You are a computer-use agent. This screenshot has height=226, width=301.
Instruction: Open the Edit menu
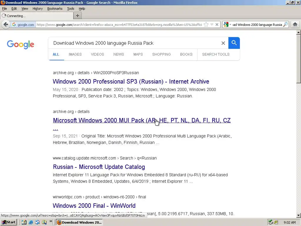(14, 9)
